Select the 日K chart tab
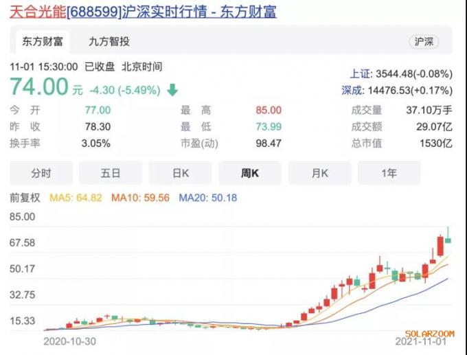This screenshot has height=355, width=467. (x=180, y=173)
